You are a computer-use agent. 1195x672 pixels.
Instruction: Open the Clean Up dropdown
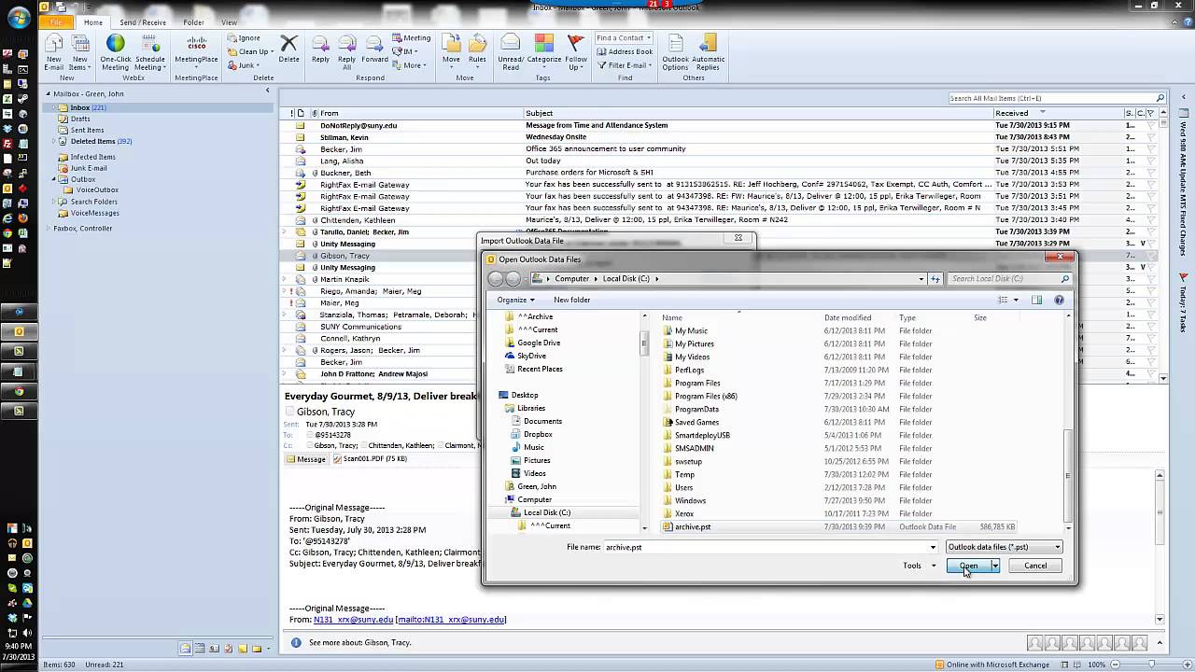point(251,51)
